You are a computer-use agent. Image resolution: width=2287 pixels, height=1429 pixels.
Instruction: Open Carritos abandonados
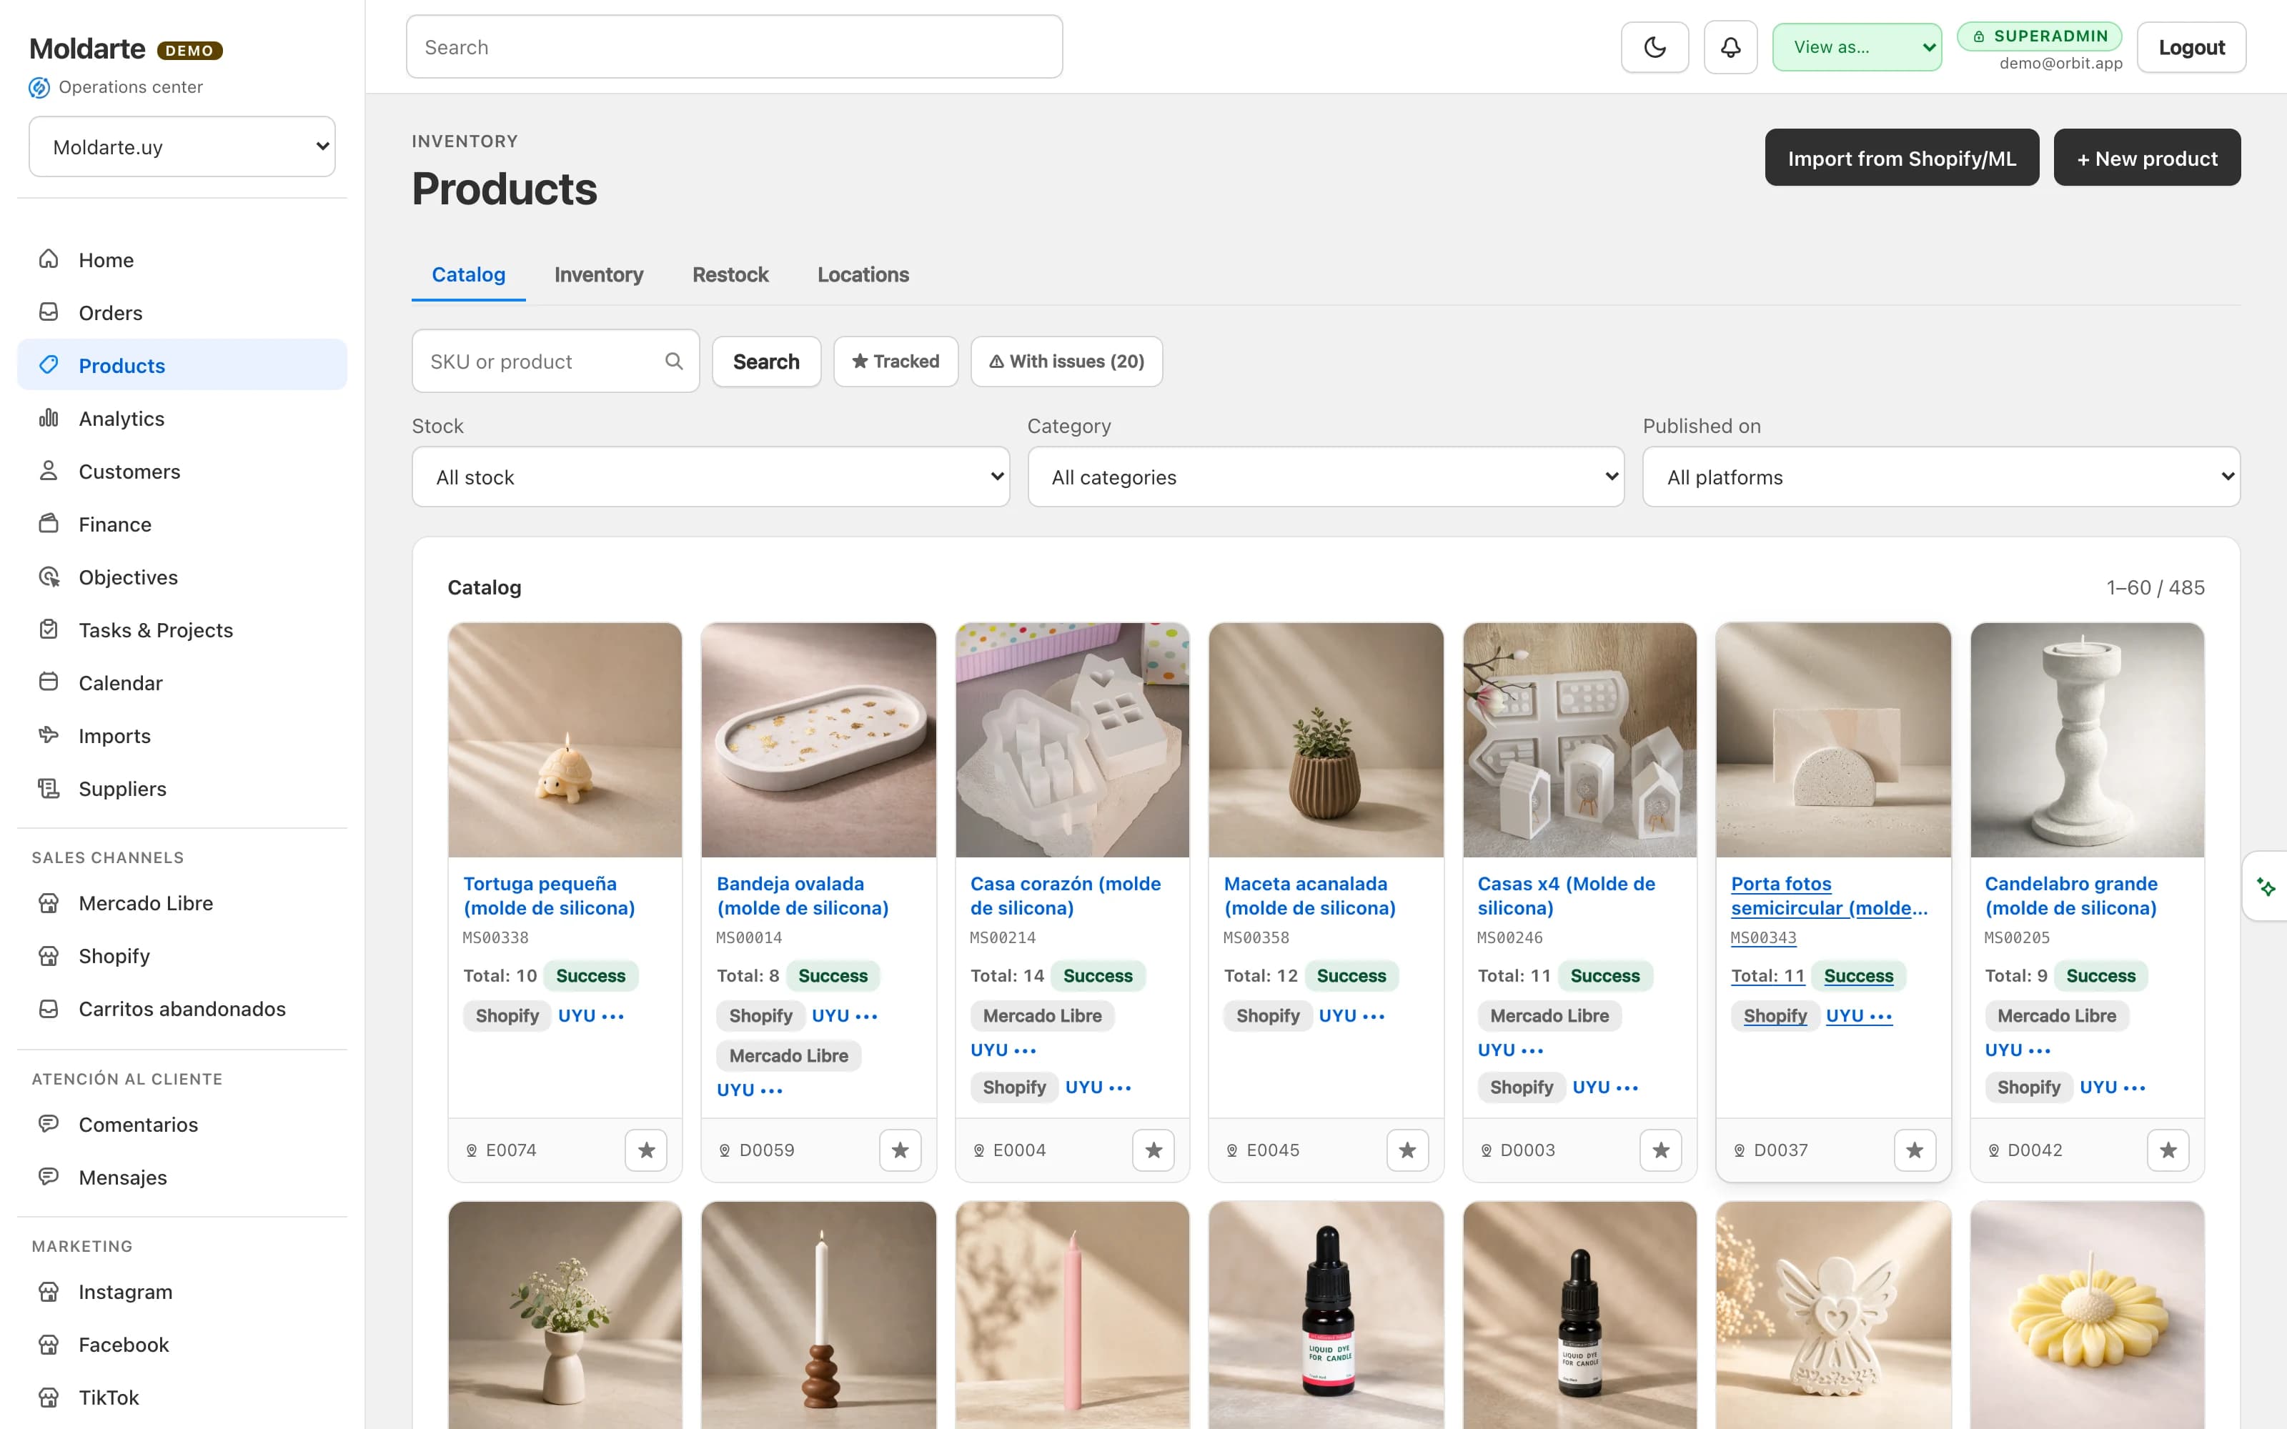pyautogui.click(x=182, y=1008)
